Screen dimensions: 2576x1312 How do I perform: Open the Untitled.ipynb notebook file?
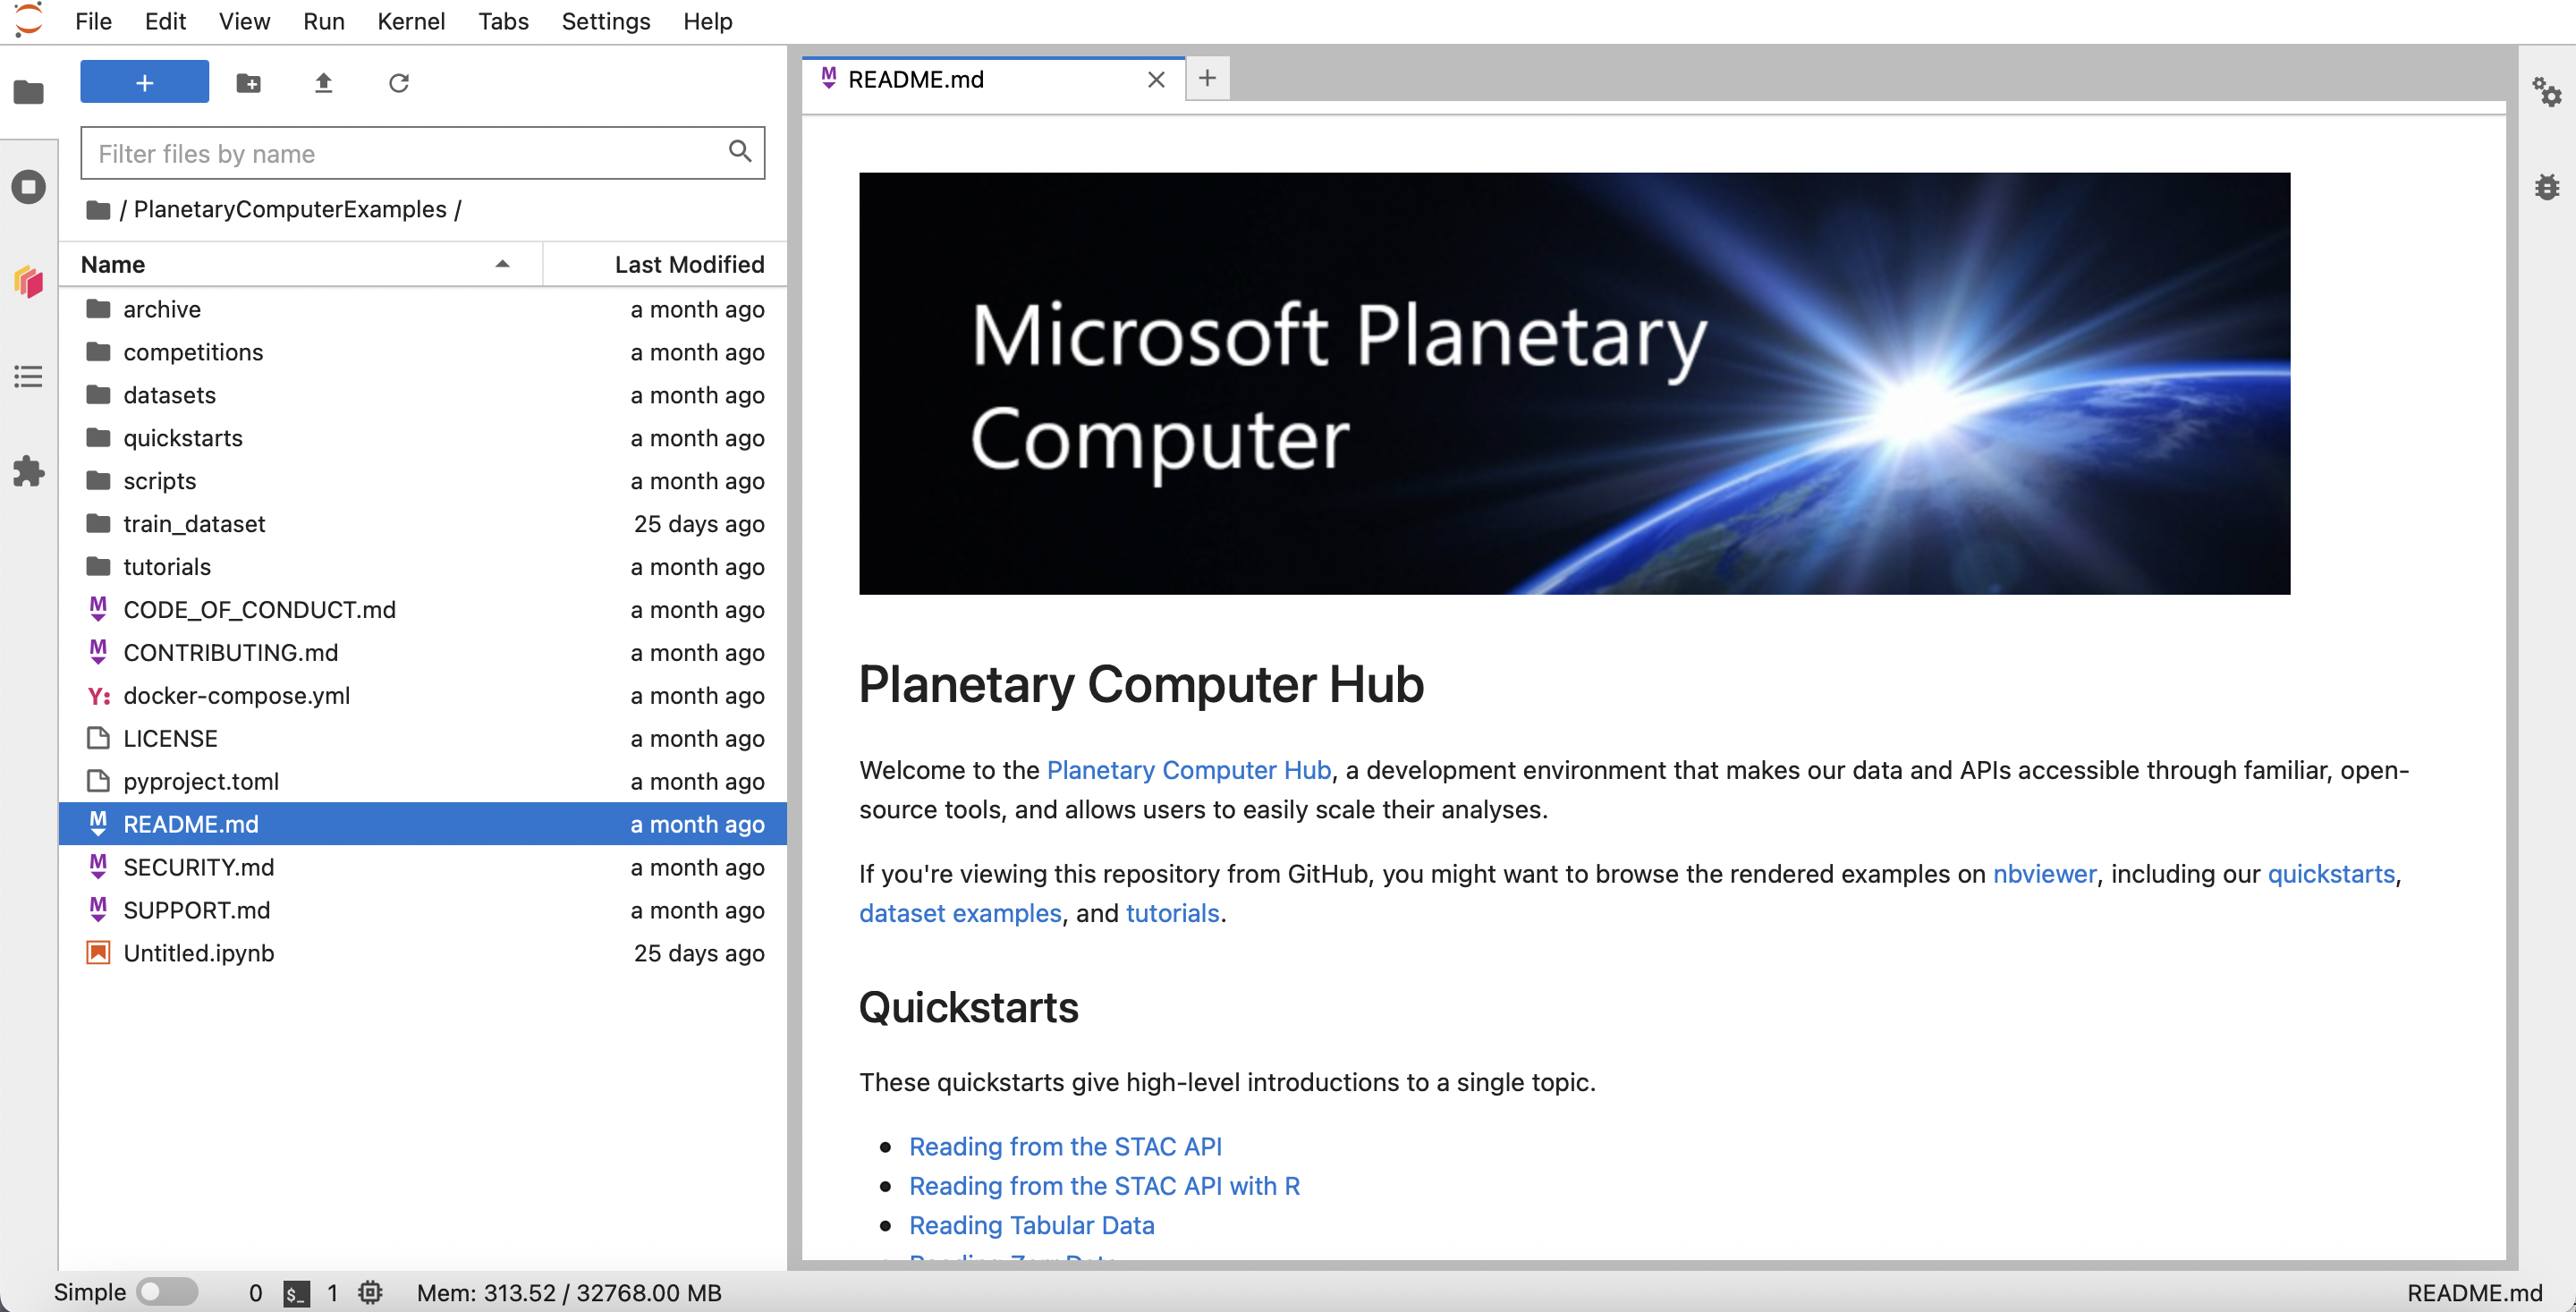[198, 953]
